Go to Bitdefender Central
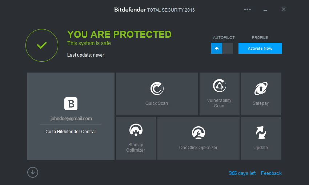The height and width of the screenshot is (185, 309). tap(71, 132)
